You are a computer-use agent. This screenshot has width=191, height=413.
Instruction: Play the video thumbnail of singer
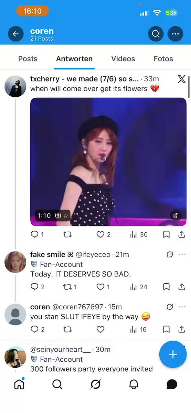coord(108,162)
